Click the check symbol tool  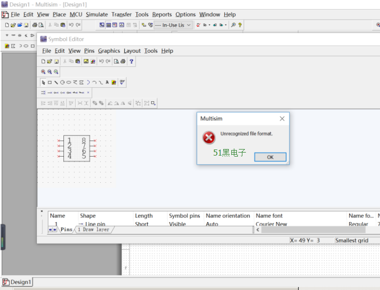(x=122, y=82)
